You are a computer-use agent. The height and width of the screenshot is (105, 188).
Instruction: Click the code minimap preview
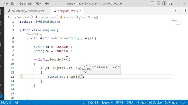tap(177, 23)
